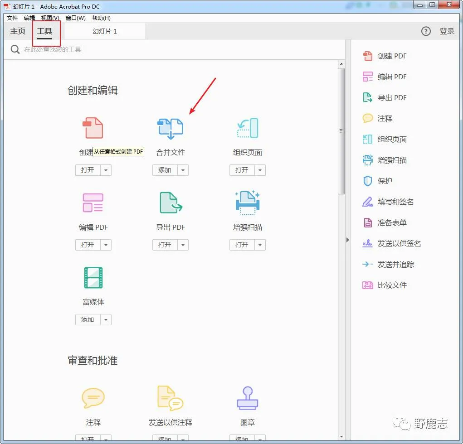Select 组织页面 in the right sidebar
Screen dimensions: 463x444
pyautogui.click(x=385, y=139)
